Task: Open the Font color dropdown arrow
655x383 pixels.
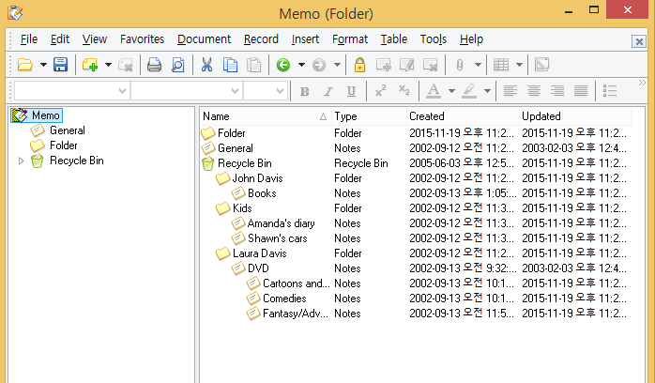Action: point(451,91)
